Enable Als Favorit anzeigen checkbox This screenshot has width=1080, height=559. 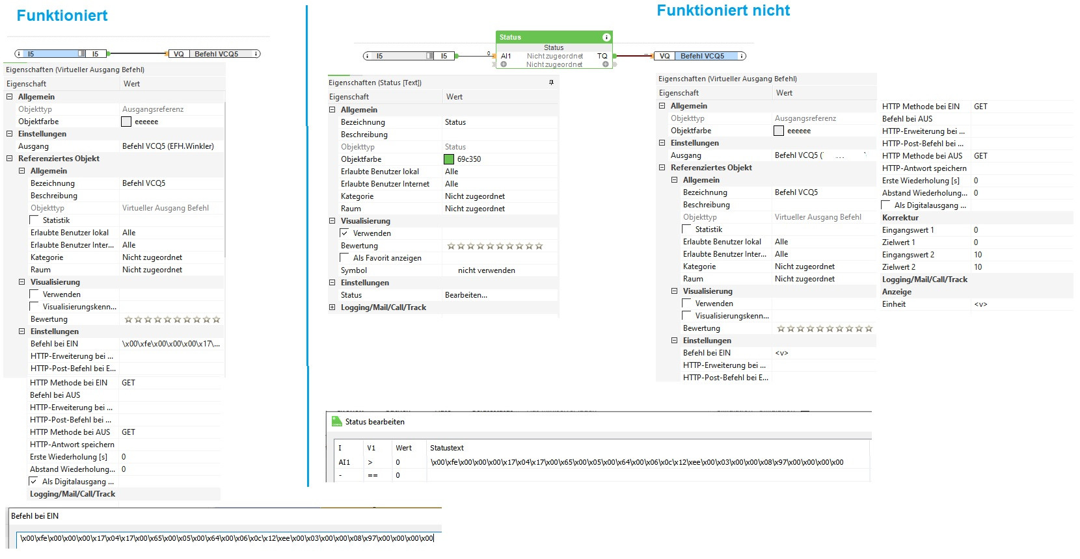(x=345, y=257)
